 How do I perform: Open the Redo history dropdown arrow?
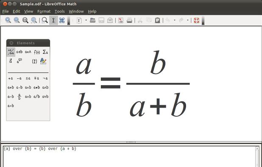(188, 20)
